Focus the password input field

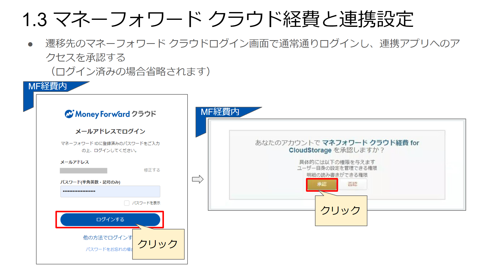pos(110,191)
